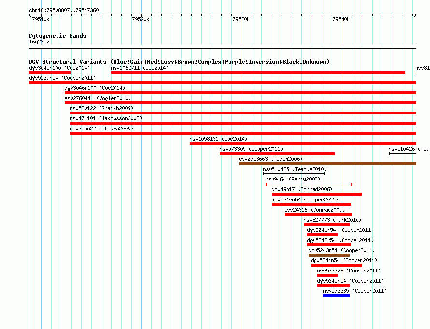
Task: Click the ruler's left arrow end
Action: [x=30, y=15]
